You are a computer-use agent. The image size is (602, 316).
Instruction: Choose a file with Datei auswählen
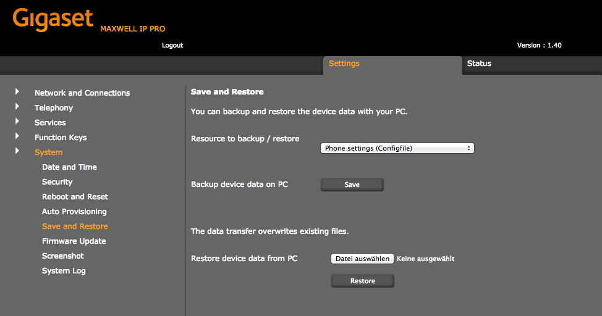click(362, 259)
